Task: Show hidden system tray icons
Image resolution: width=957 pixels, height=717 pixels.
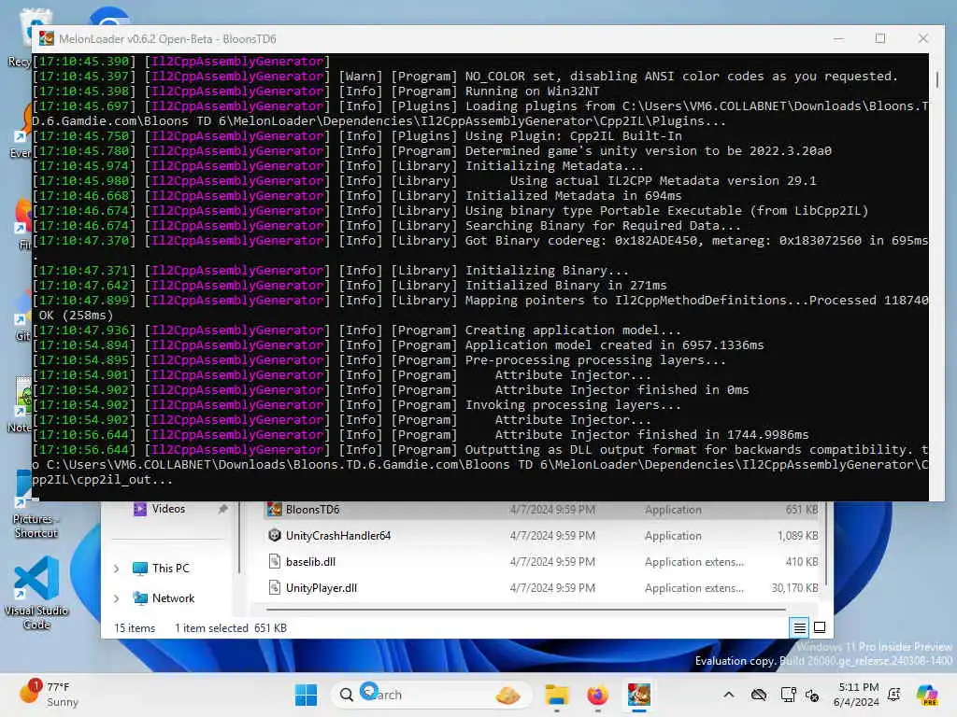Action: [729, 695]
